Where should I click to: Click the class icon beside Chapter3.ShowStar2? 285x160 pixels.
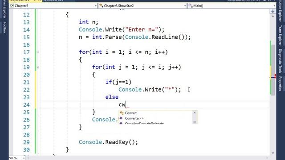[101, 6]
